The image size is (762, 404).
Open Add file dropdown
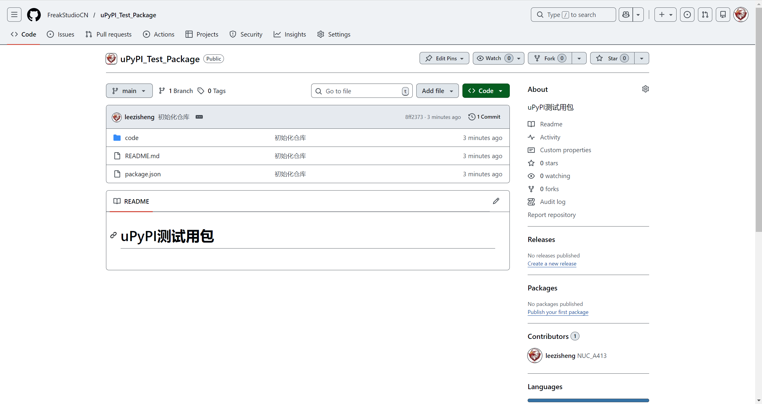pos(437,91)
